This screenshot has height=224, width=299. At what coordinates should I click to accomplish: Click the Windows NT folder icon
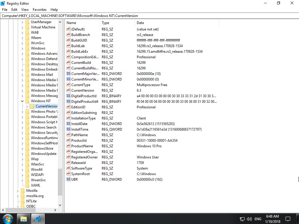[x=27, y=101]
